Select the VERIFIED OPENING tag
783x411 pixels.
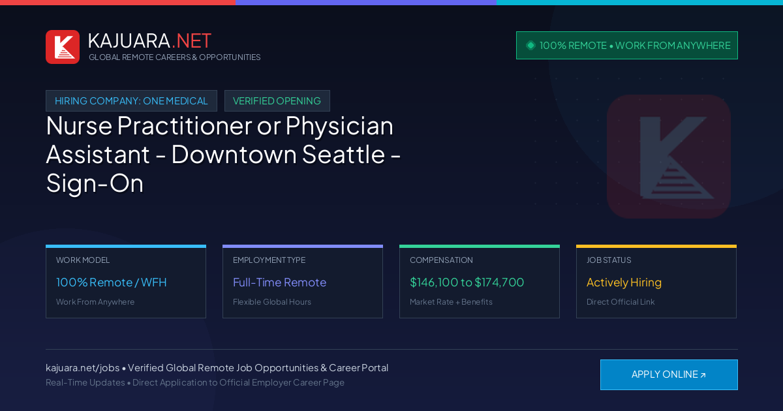[277, 101]
